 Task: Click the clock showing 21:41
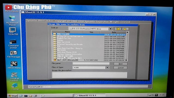(162, 95)
